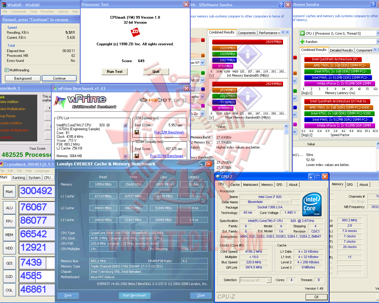The height and width of the screenshot is (303, 379).
Task: Click Run Test in the Processor Test window
Action: 115,72
